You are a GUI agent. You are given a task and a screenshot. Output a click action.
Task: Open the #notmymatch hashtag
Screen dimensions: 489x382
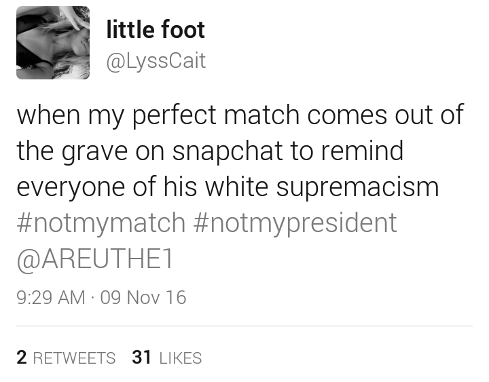point(101,223)
